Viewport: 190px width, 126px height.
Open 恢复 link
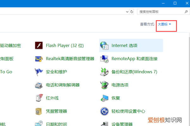tap(116, 98)
